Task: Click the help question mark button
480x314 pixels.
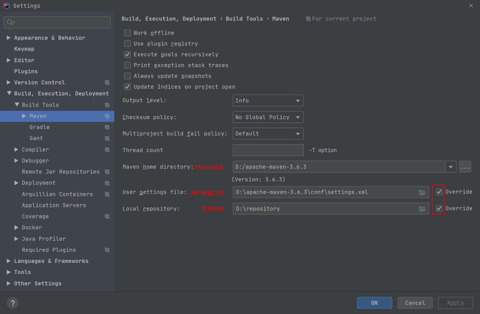Action: [13, 303]
